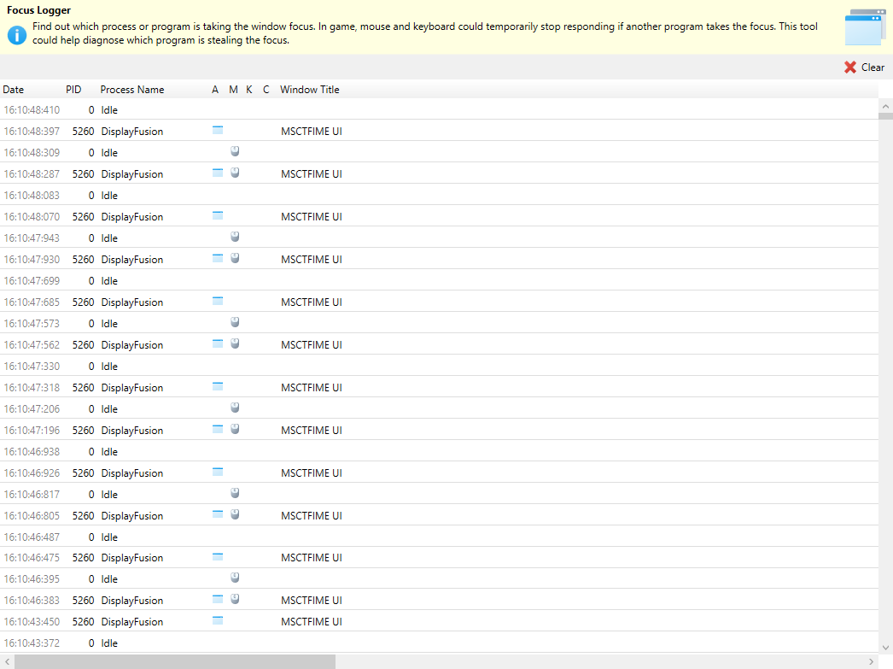Click the K column header
The image size is (893, 669).
pos(249,90)
